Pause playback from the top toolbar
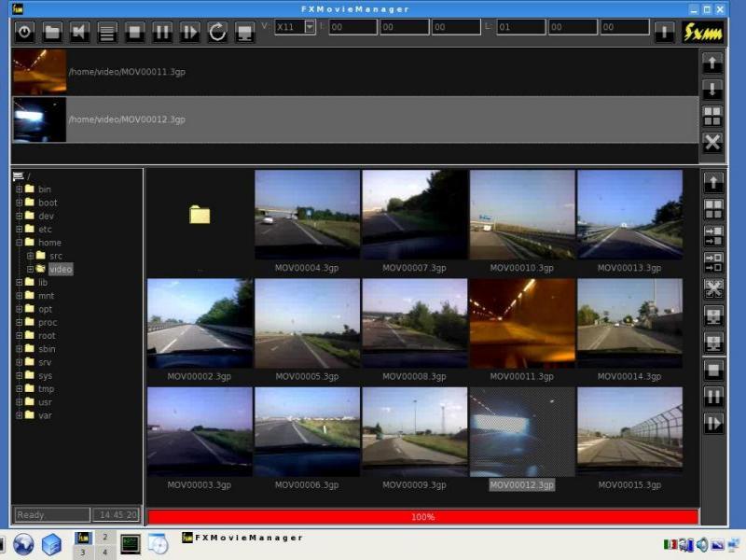 [x=162, y=32]
